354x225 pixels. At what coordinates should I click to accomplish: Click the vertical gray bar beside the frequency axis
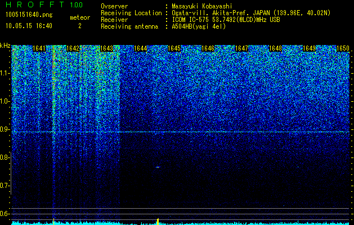coord(11,173)
